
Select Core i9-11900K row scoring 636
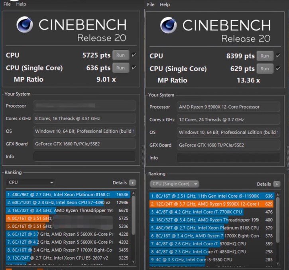(212, 196)
